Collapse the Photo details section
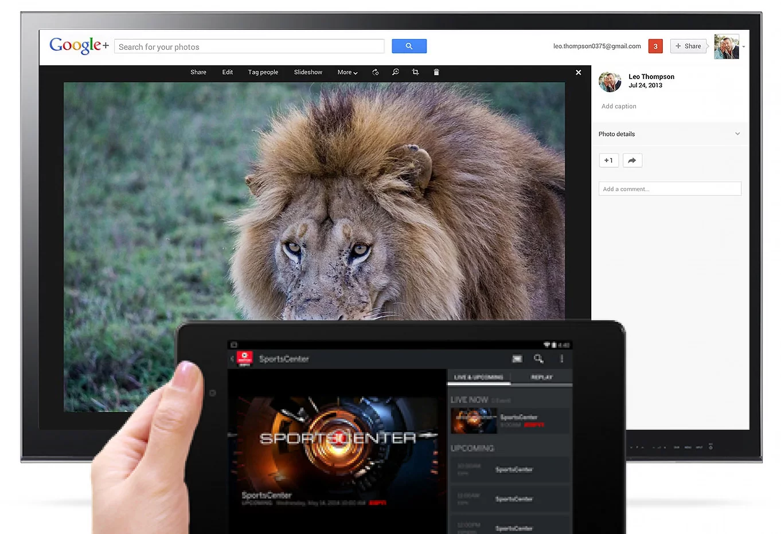Image resolution: width=781 pixels, height=534 pixels. pyautogui.click(x=737, y=133)
